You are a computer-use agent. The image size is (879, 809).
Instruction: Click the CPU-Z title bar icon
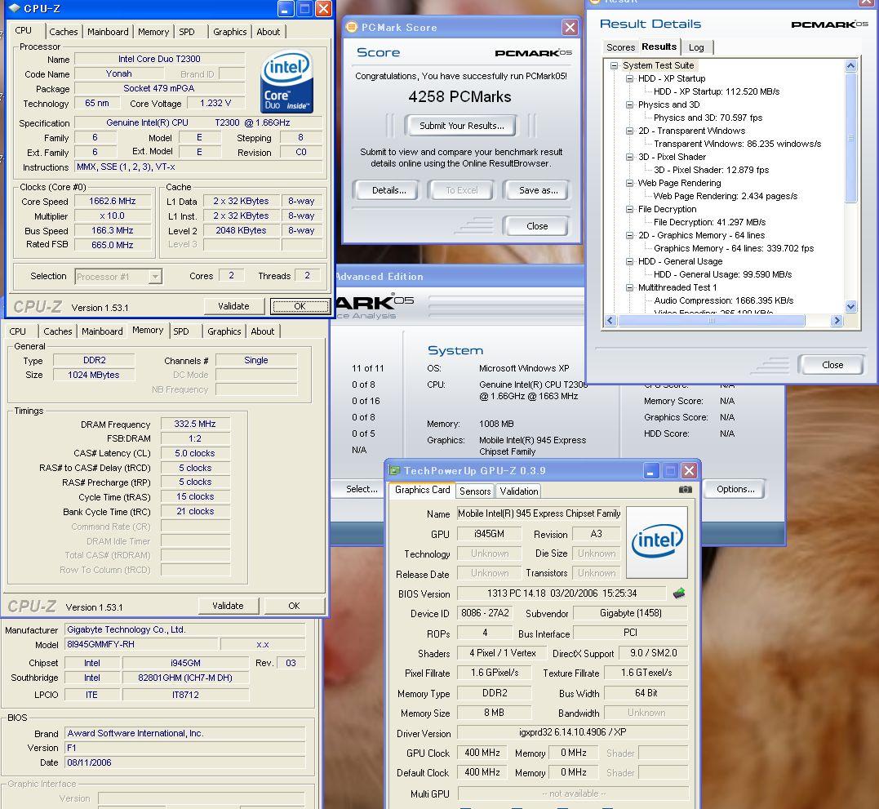pyautogui.click(x=14, y=8)
